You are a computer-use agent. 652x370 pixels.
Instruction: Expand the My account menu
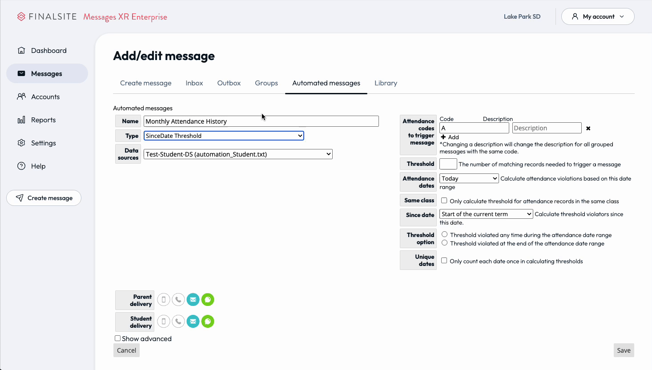tap(598, 16)
